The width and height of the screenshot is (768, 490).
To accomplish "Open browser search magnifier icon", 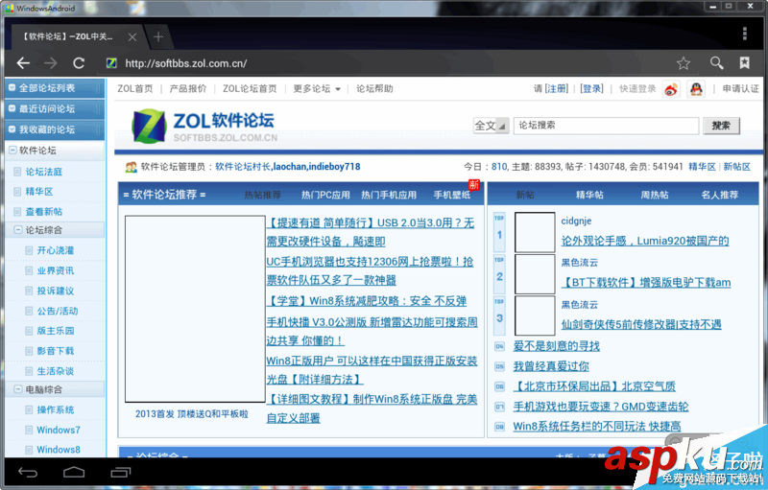I will pyautogui.click(x=716, y=62).
